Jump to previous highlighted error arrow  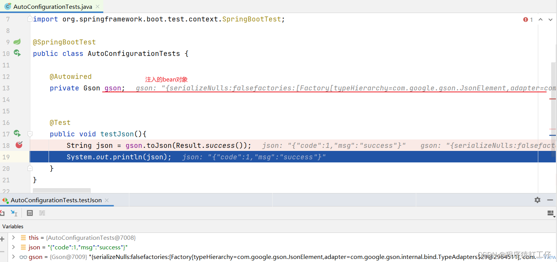(x=541, y=20)
